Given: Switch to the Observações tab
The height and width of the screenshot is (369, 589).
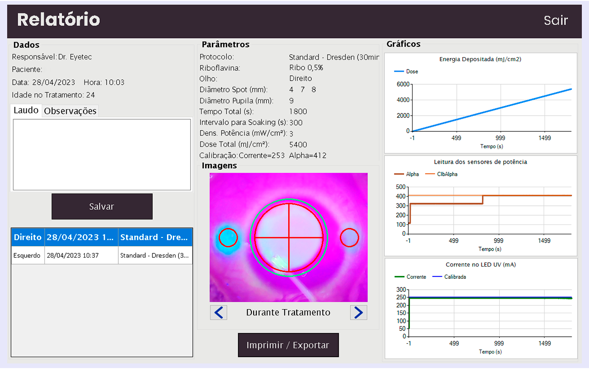Looking at the screenshot, I should click(x=70, y=111).
